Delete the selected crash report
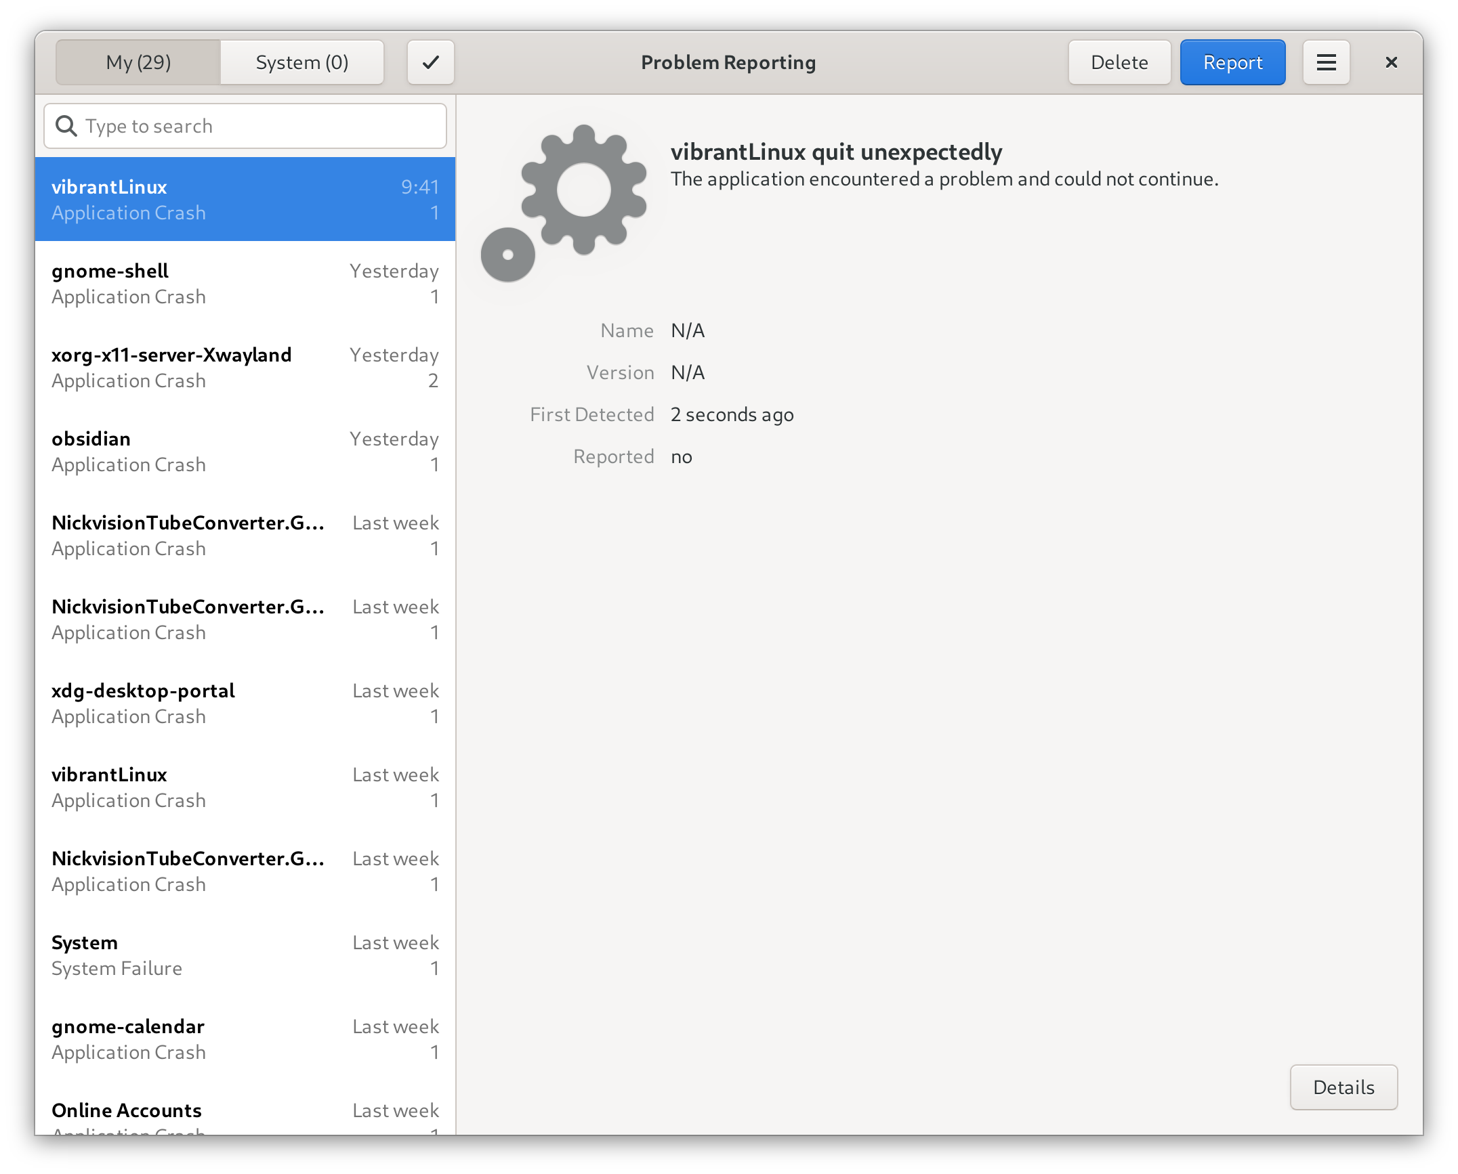Image resolution: width=1458 pixels, height=1174 pixels. (x=1119, y=62)
